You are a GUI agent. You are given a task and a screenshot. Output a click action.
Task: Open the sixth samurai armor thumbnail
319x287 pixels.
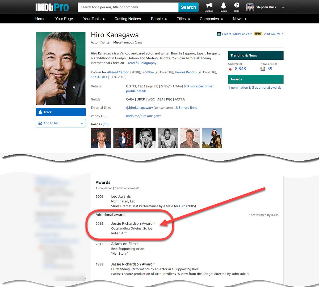tap(212, 138)
